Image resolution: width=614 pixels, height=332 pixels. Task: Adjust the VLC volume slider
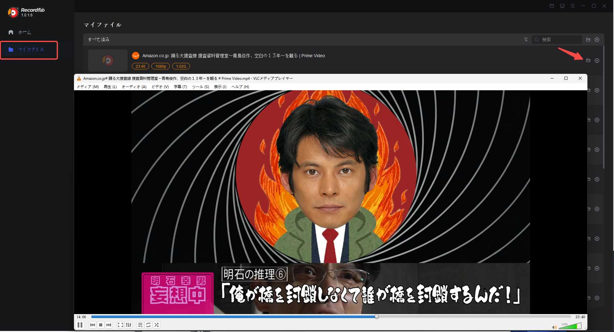pos(570,326)
